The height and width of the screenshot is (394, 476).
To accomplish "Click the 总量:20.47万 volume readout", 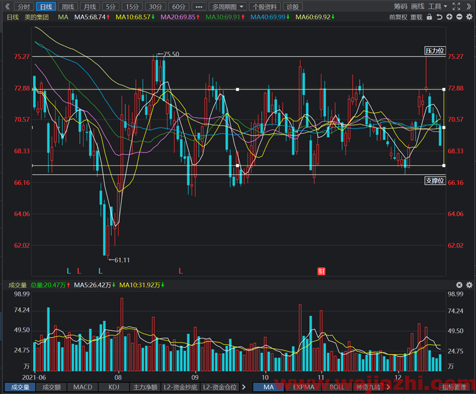I will [x=50, y=285].
